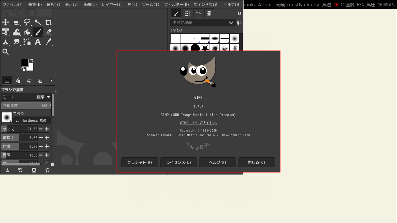Click the tool options horizontal scrollbar
This screenshot has height=223, width=397.
click(x=21, y=164)
